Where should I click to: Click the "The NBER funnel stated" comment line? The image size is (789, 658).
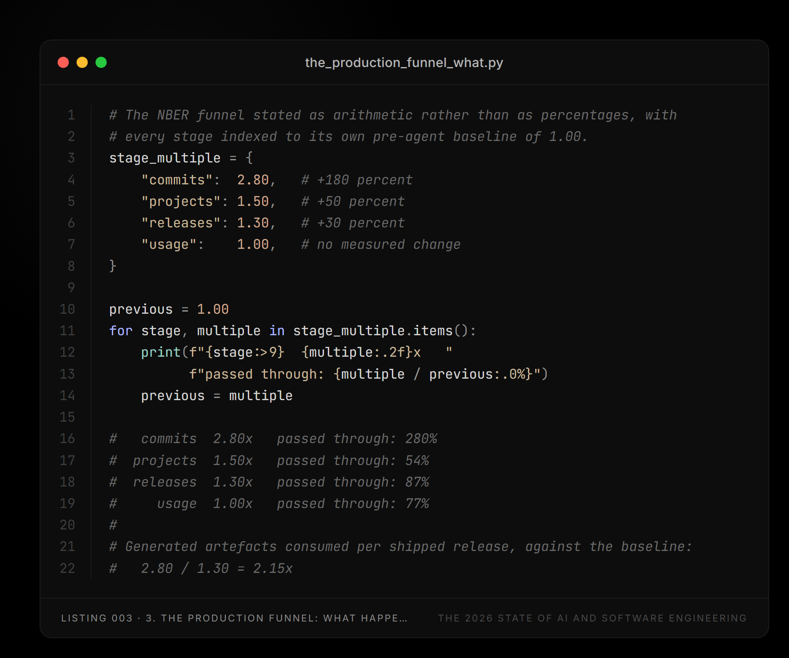(x=393, y=115)
